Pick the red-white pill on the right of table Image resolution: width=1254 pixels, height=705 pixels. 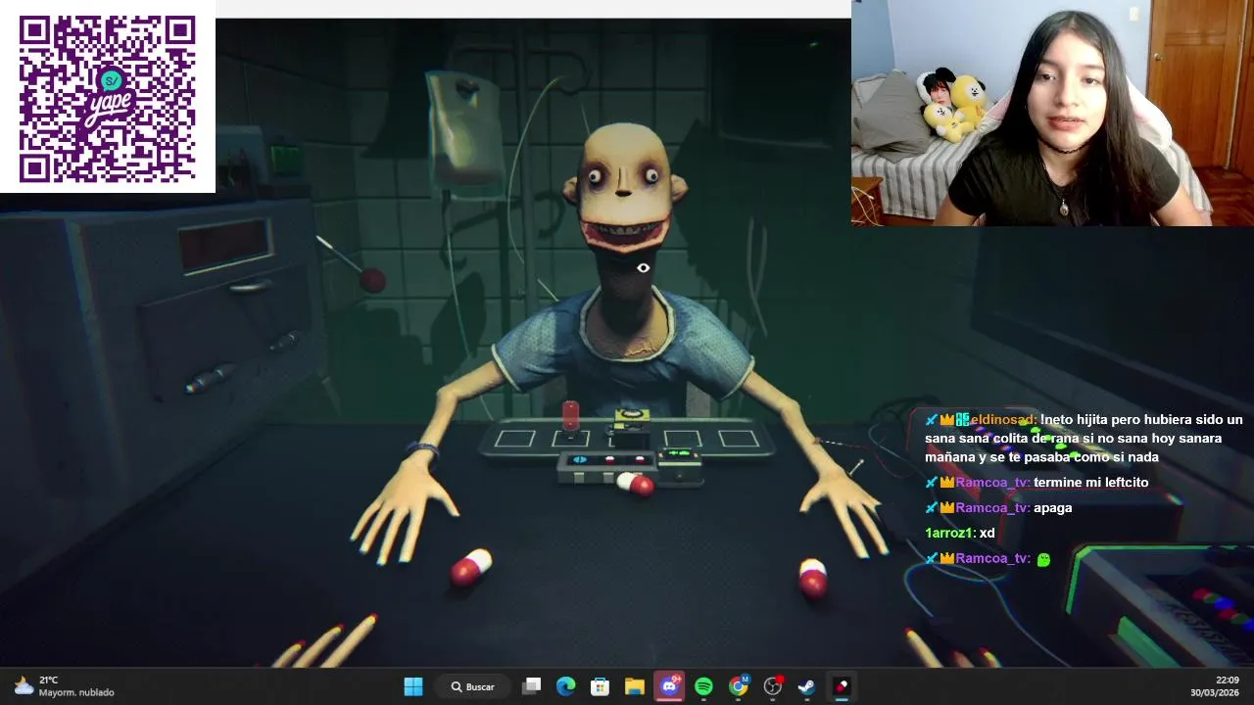pyautogui.click(x=812, y=577)
